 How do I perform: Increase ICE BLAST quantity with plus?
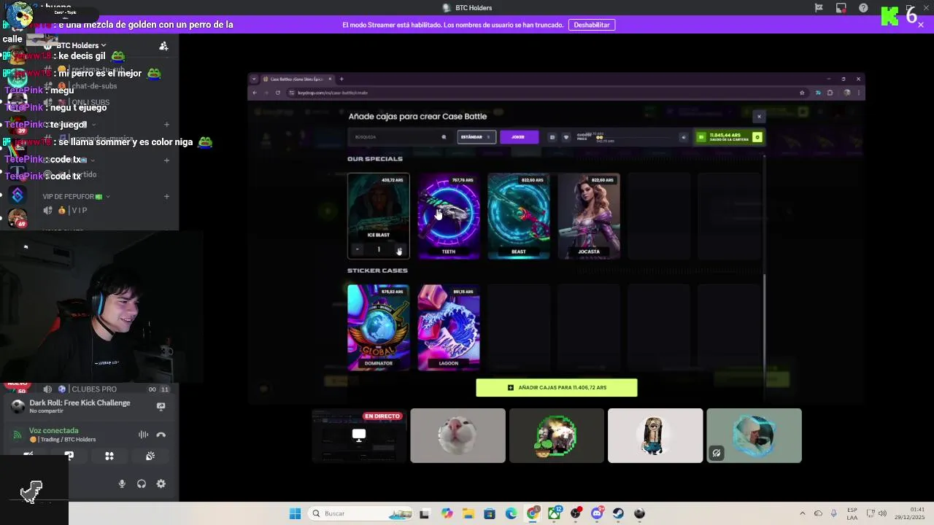[x=399, y=250]
